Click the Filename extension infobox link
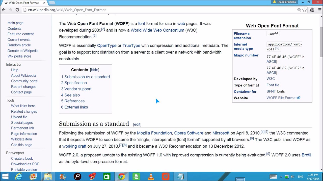This screenshot has width=323, height=181. click(x=242, y=36)
